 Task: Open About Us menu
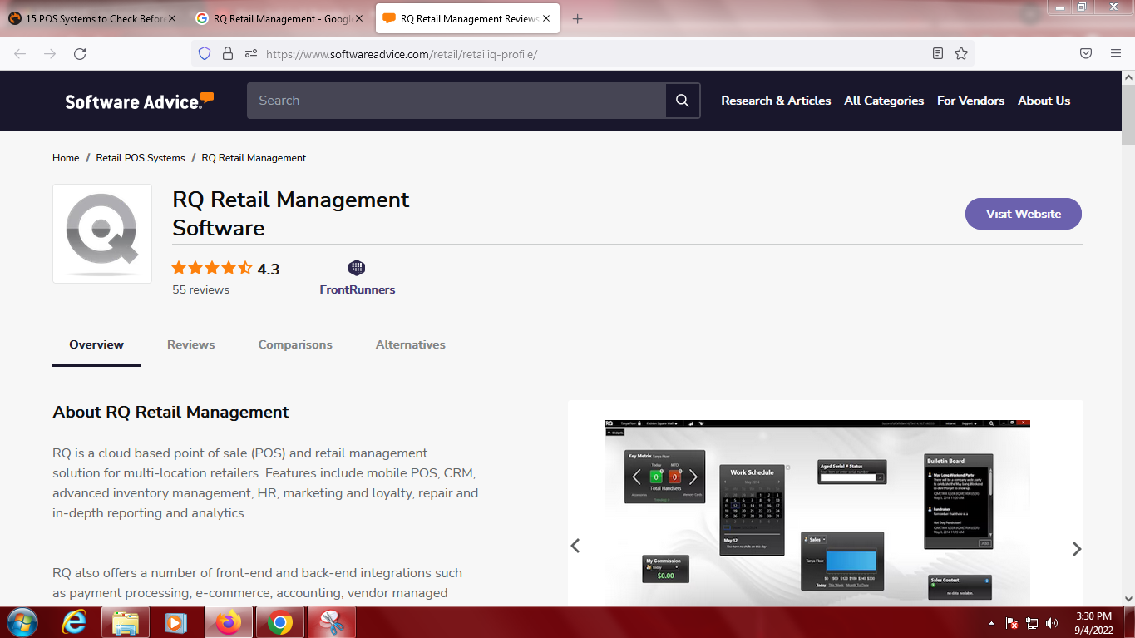pyautogui.click(x=1044, y=101)
